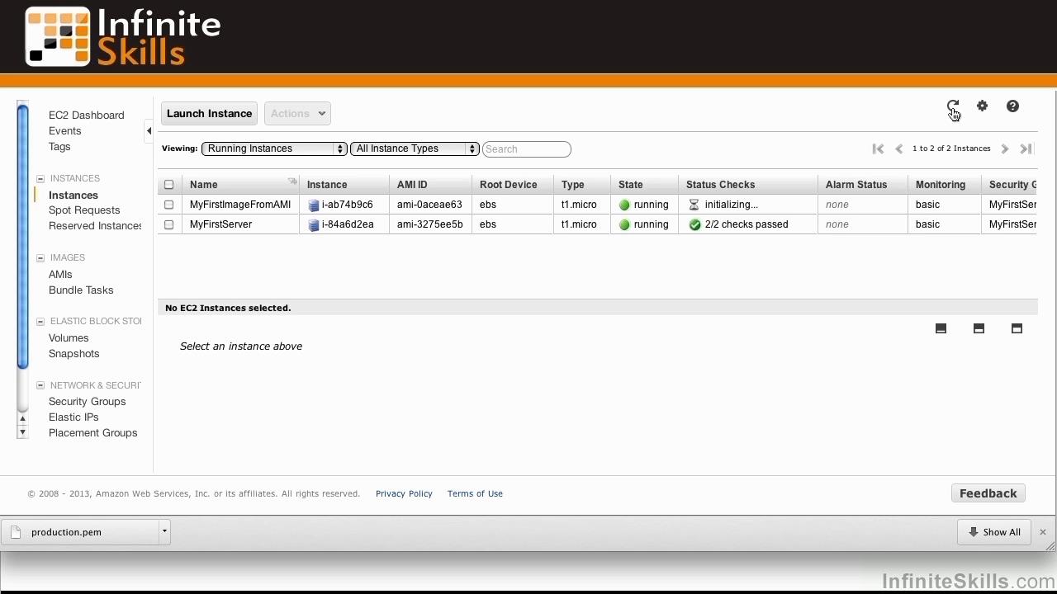This screenshot has height=594, width=1057.
Task: Open the All Instance Types dropdown
Action: coord(415,148)
